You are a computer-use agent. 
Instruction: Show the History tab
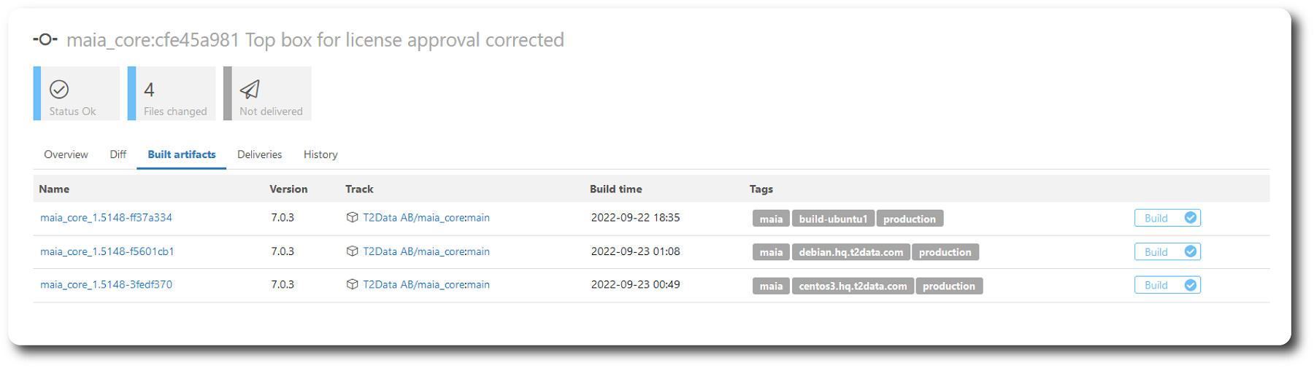pos(320,154)
